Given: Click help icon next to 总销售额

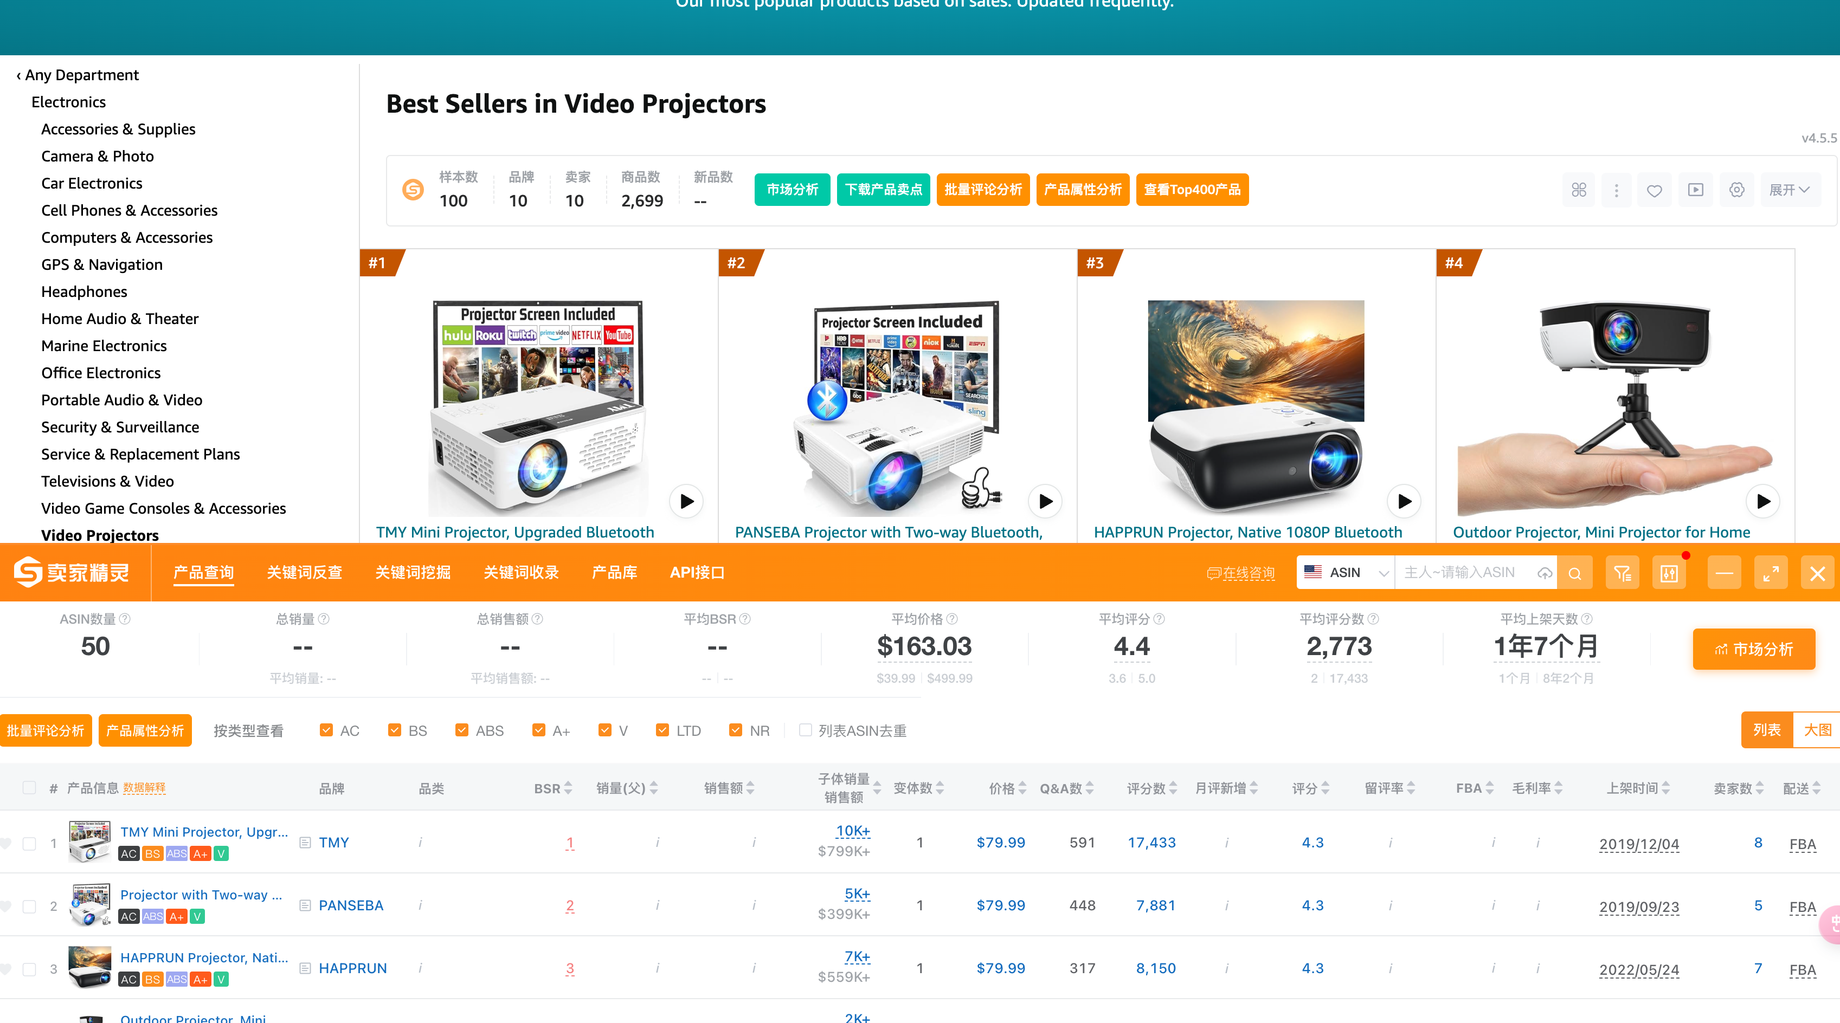Looking at the screenshot, I should coord(537,619).
